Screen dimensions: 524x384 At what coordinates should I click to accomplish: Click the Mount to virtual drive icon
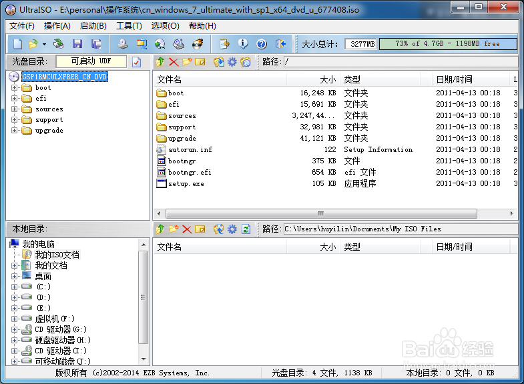tap(179, 44)
